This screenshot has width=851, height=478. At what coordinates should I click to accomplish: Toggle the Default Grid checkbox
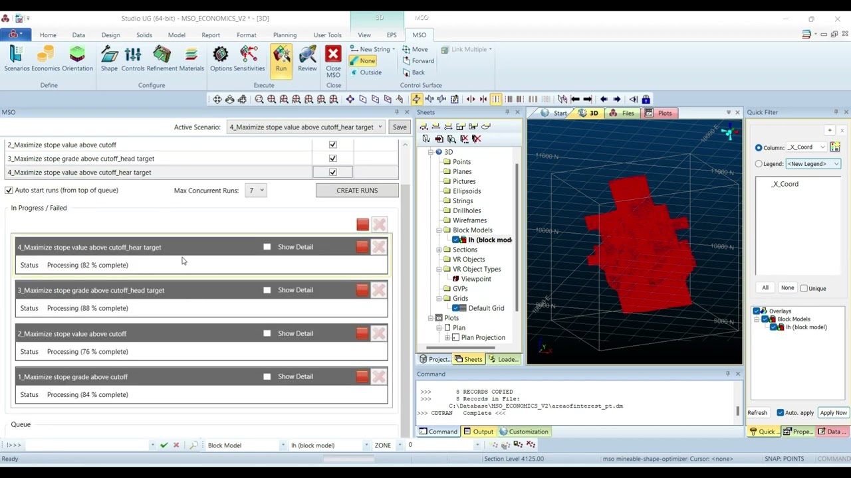point(456,308)
